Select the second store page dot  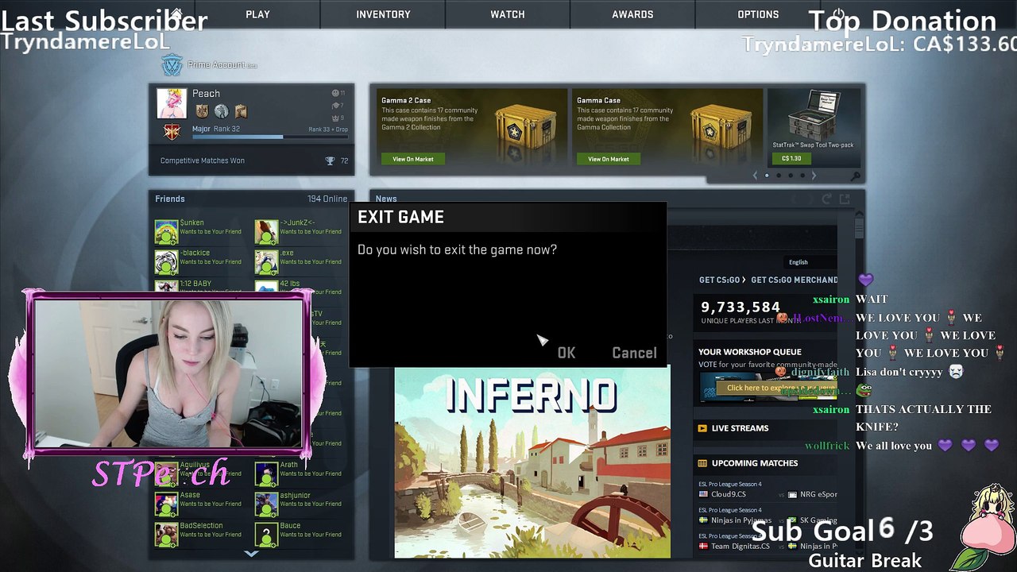point(779,176)
